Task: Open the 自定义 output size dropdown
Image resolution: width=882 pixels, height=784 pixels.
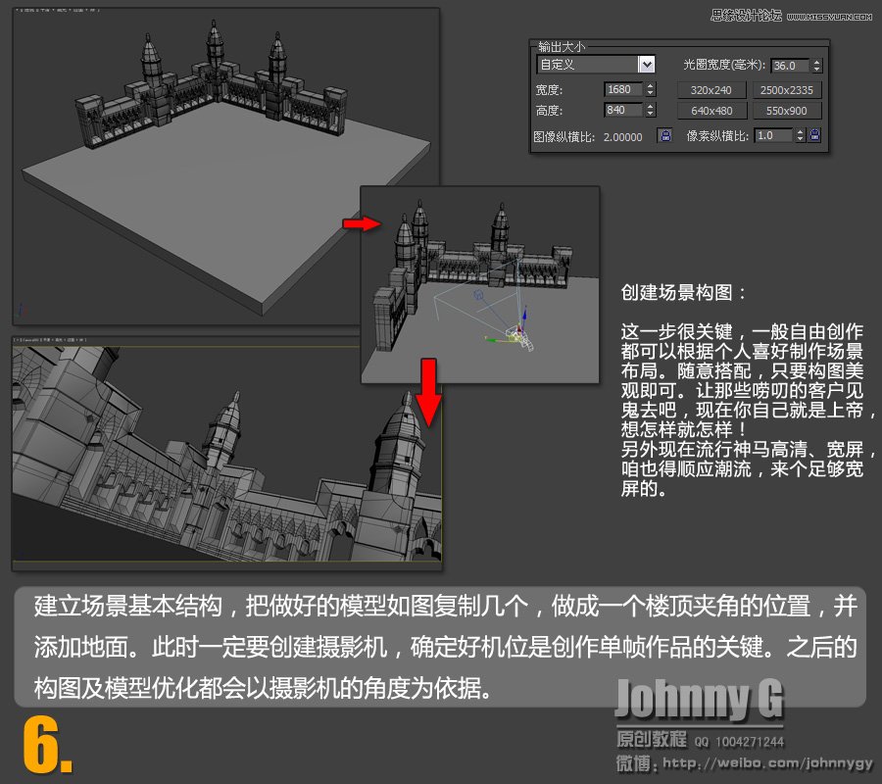Action: 648,63
